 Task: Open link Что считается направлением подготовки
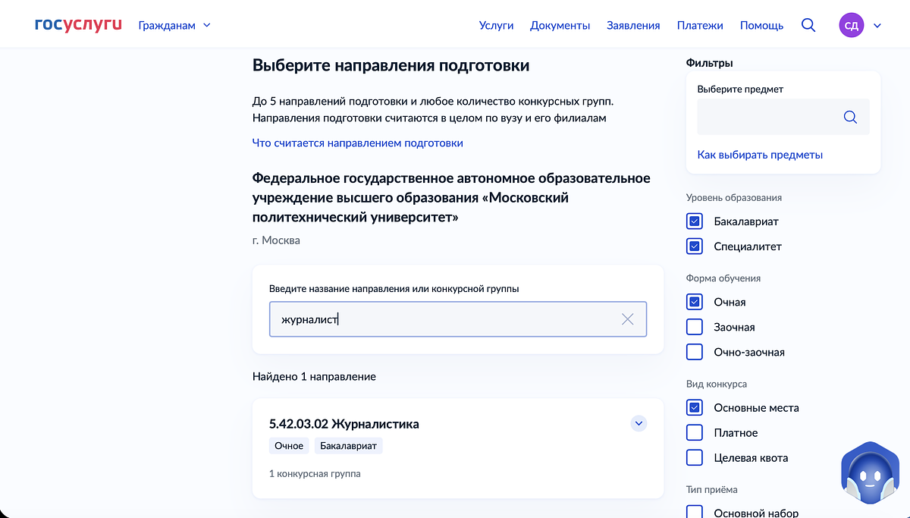point(357,143)
